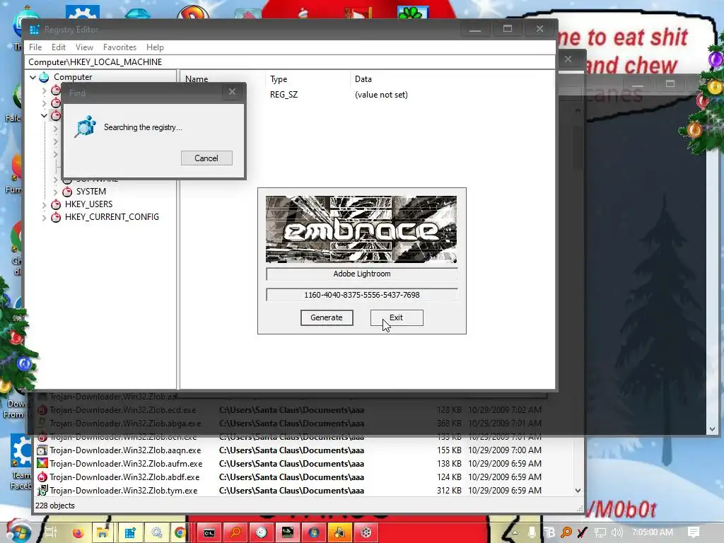Viewport: 724px width, 543px height.
Task: Click the HKEY_CURRENT_CONFIG ornament icon
Action: pos(56,217)
